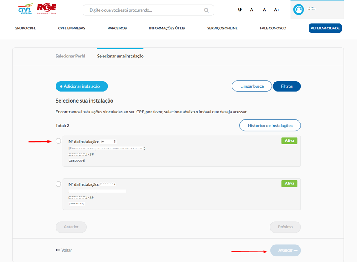Expand the Serviços Online menu

[222, 28]
